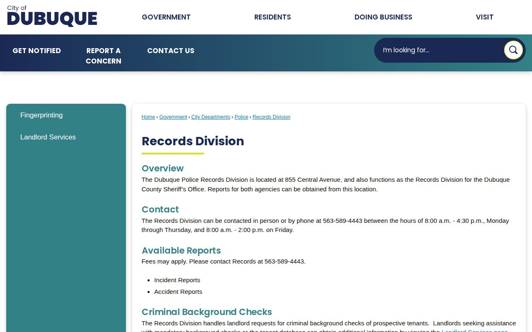This screenshot has width=532, height=332.
Task: Follow the Records Division breadcrumb link
Action: click(271, 117)
